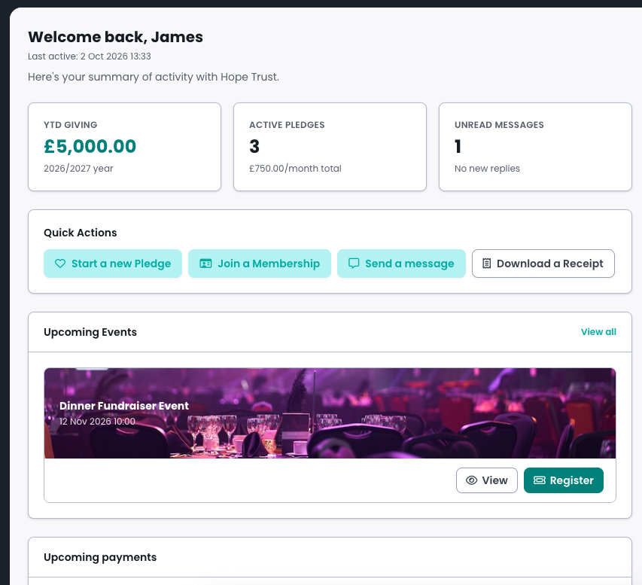Image resolution: width=642 pixels, height=585 pixels.
Task: Open the YTD Giving summary card
Action: click(124, 147)
